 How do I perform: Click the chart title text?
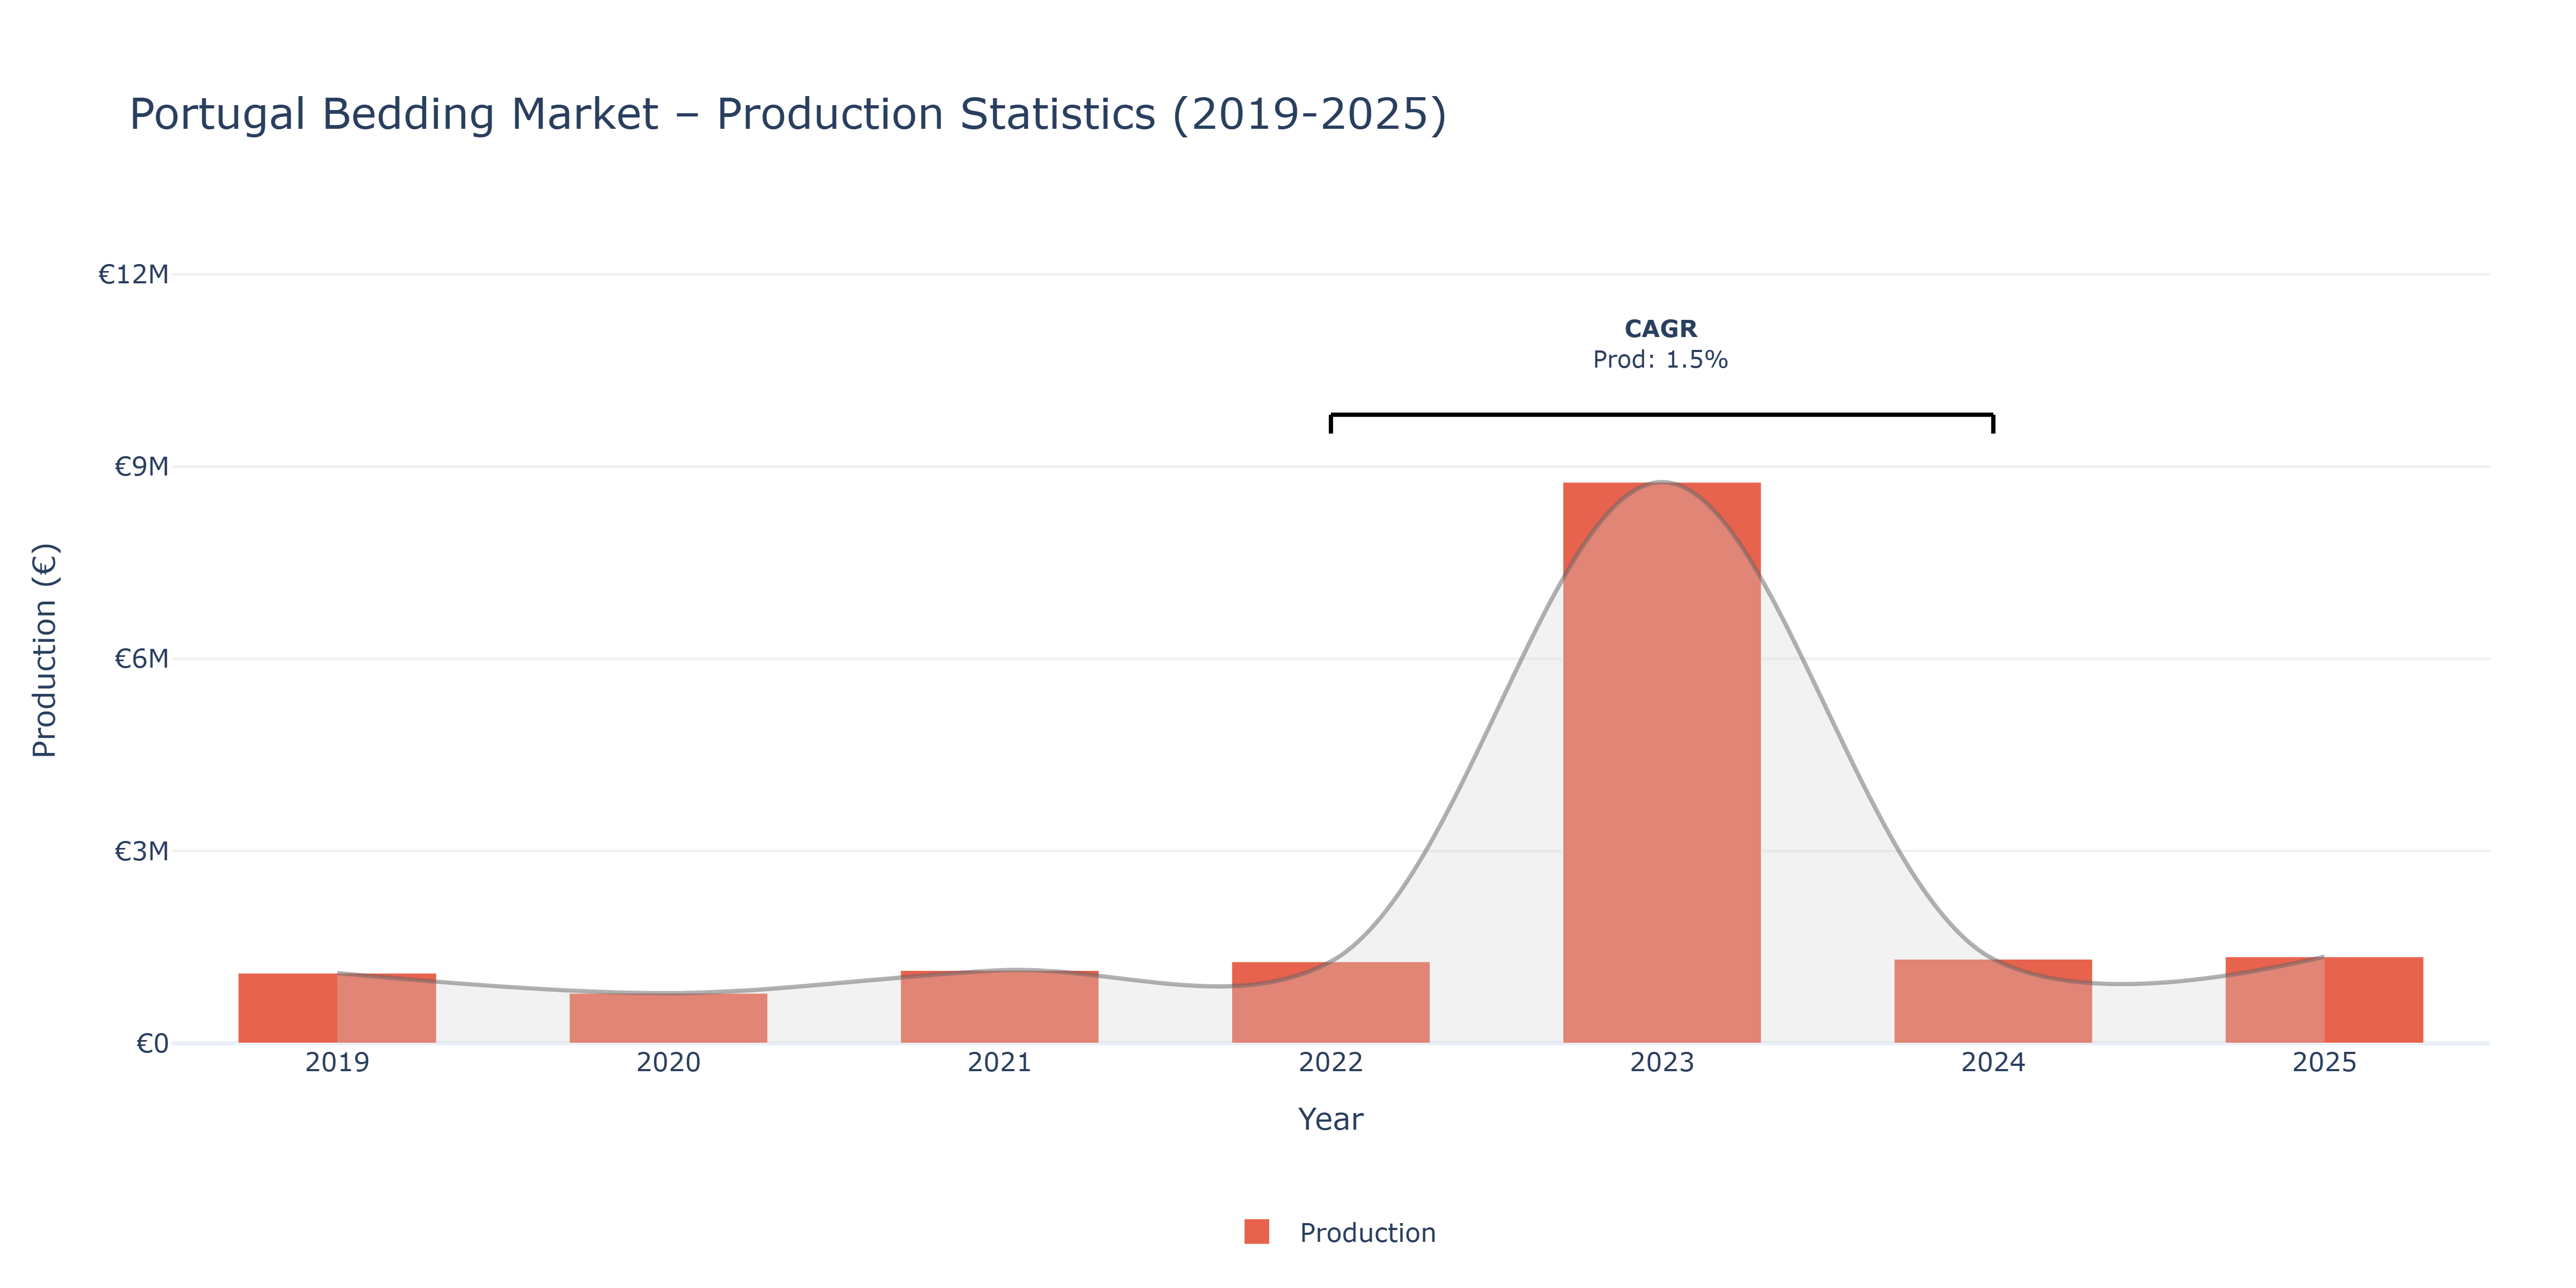(x=788, y=114)
